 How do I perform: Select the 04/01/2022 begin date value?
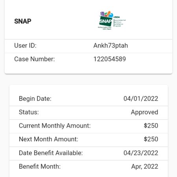[x=141, y=99]
